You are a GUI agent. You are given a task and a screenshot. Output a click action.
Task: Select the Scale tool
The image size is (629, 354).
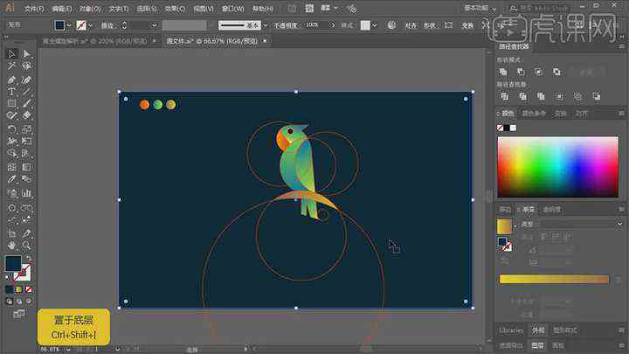tap(26, 129)
